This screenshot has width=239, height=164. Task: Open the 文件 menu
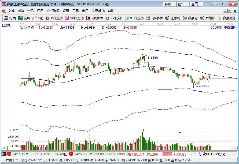coord(11,11)
